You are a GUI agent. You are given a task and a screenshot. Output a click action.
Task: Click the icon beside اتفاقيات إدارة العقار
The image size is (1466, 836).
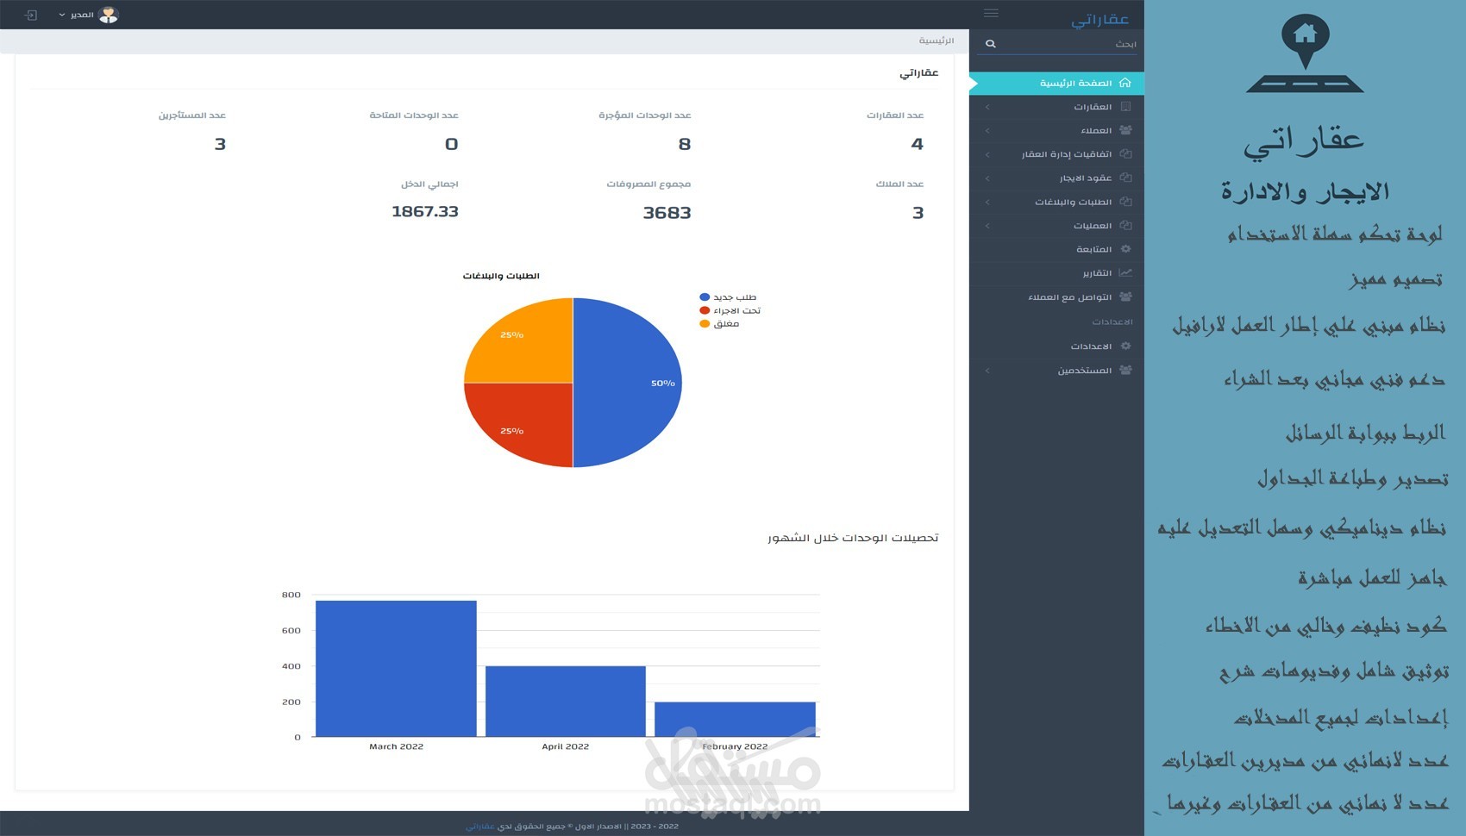point(1125,154)
